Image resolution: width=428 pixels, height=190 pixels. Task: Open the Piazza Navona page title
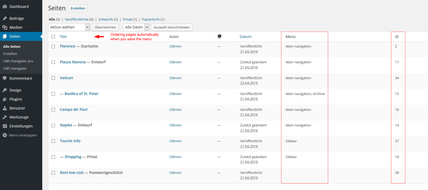click(x=73, y=62)
